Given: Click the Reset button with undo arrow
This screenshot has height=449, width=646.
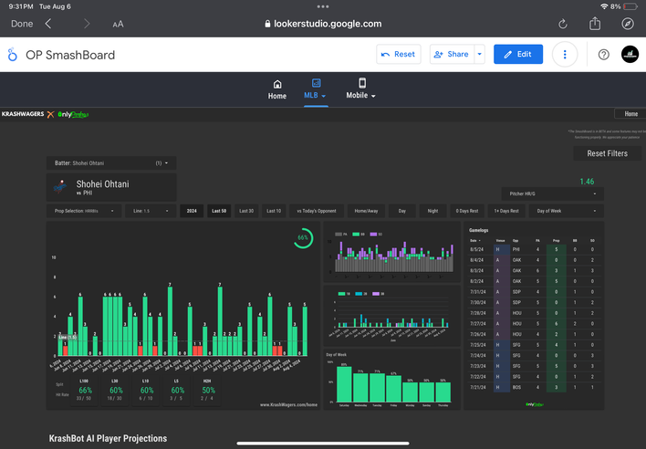Looking at the screenshot, I should [x=399, y=55].
